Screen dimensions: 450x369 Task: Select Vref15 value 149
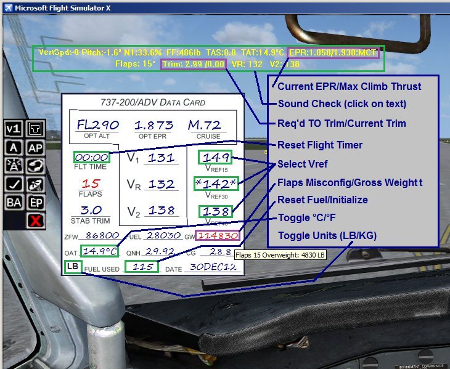[x=215, y=157]
